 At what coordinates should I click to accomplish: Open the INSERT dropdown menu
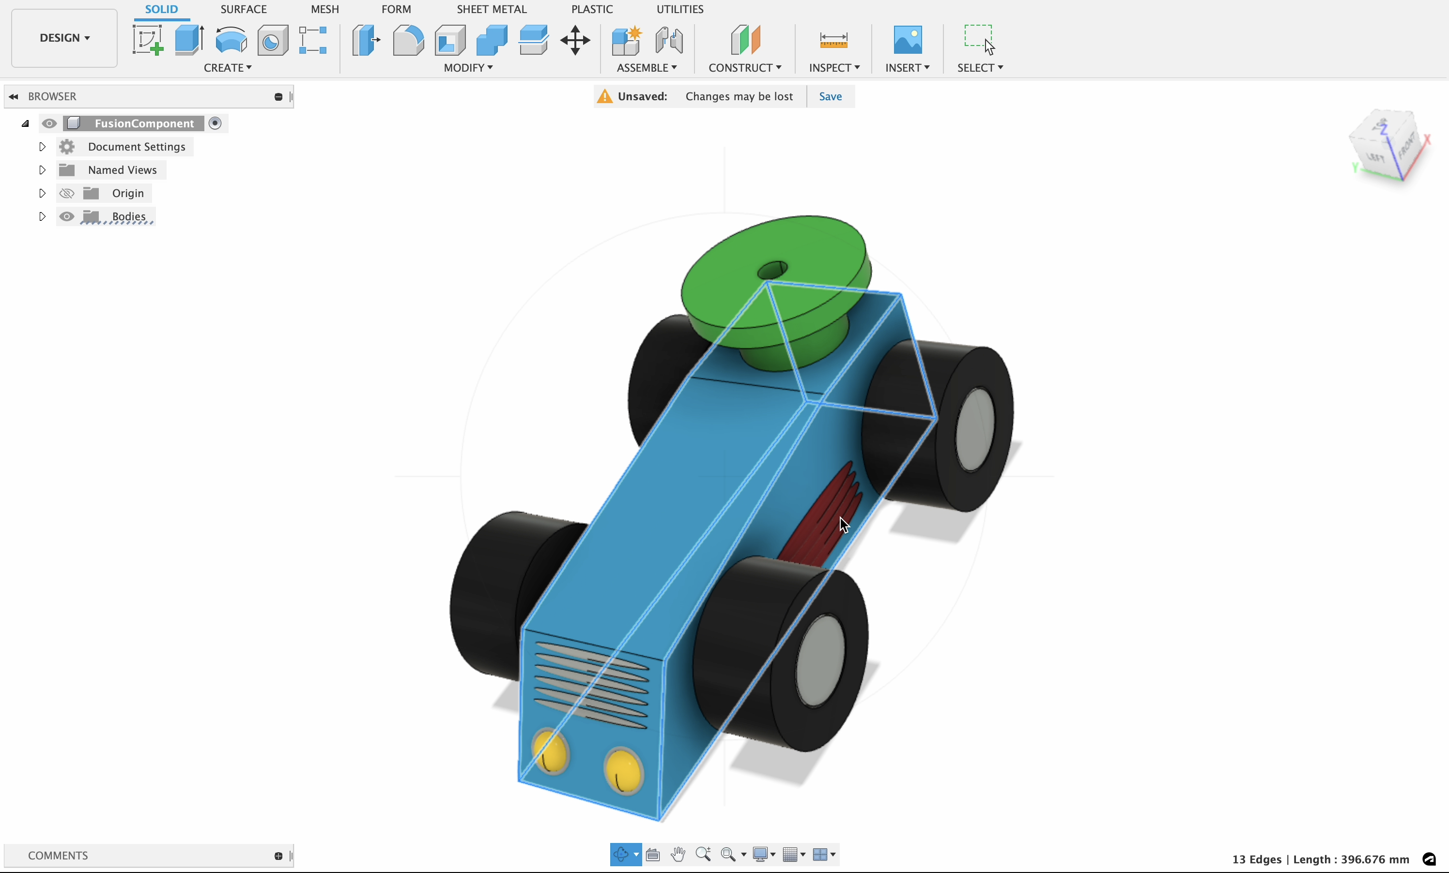(908, 68)
